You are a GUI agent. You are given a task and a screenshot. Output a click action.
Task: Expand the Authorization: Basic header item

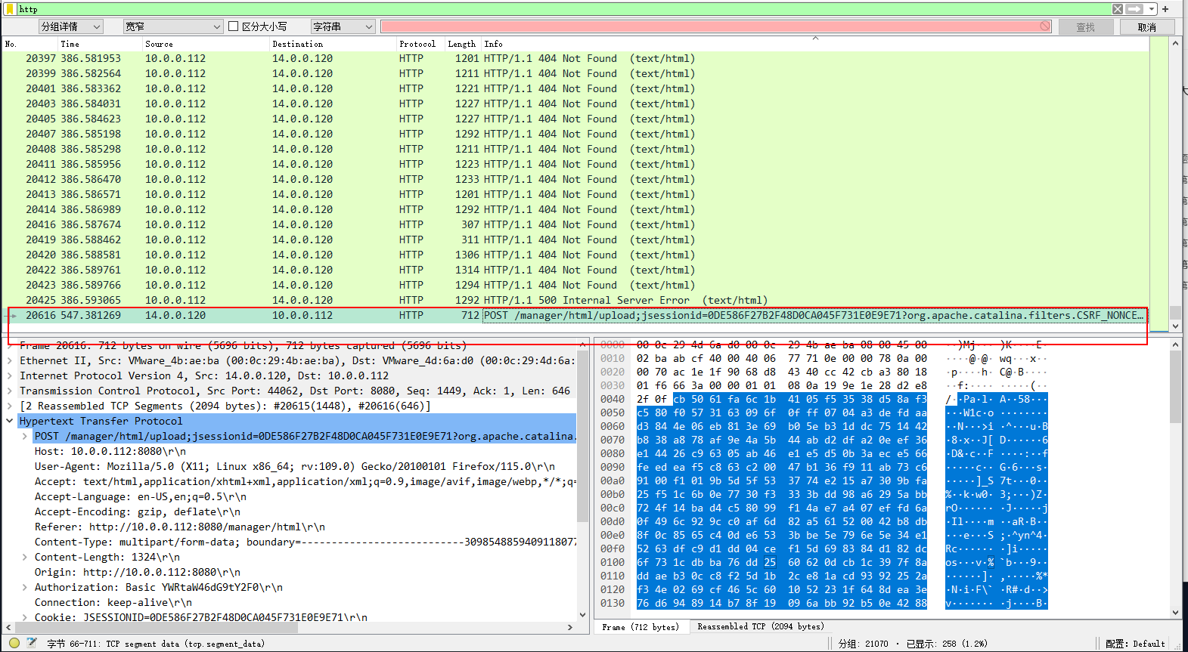[x=25, y=587]
